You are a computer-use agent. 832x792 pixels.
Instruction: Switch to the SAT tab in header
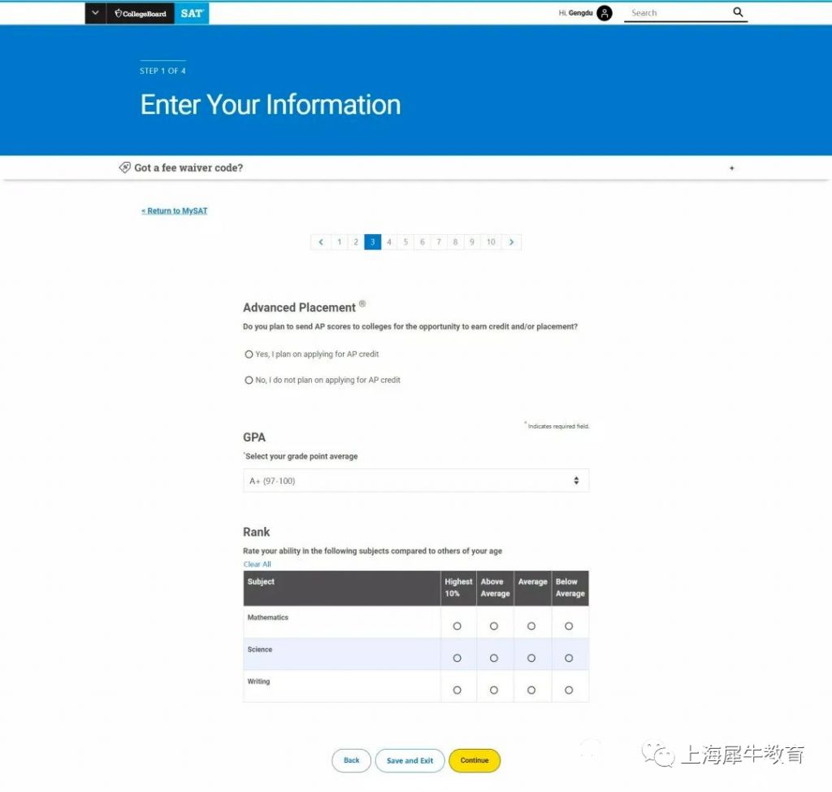pyautogui.click(x=193, y=13)
